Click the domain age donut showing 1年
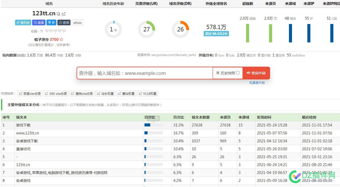Screen dimensions: 340x187 (113, 29)
